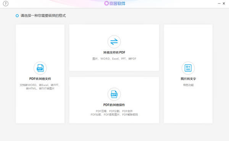
Task: Open help via question mark icon
Action: point(6,3)
